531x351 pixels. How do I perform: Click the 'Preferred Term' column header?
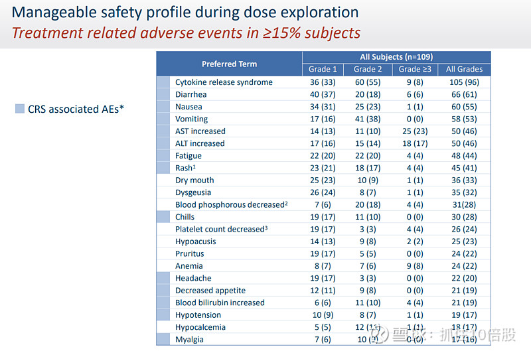coord(229,64)
